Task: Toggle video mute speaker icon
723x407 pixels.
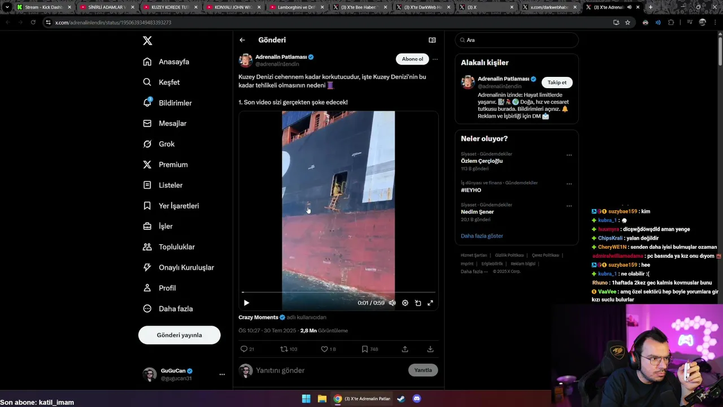Action: (x=392, y=303)
